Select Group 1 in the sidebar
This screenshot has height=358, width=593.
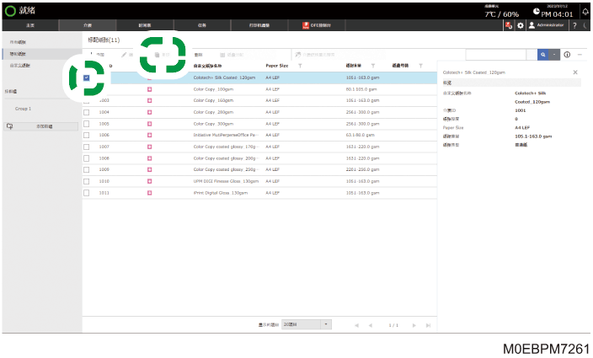tap(23, 109)
